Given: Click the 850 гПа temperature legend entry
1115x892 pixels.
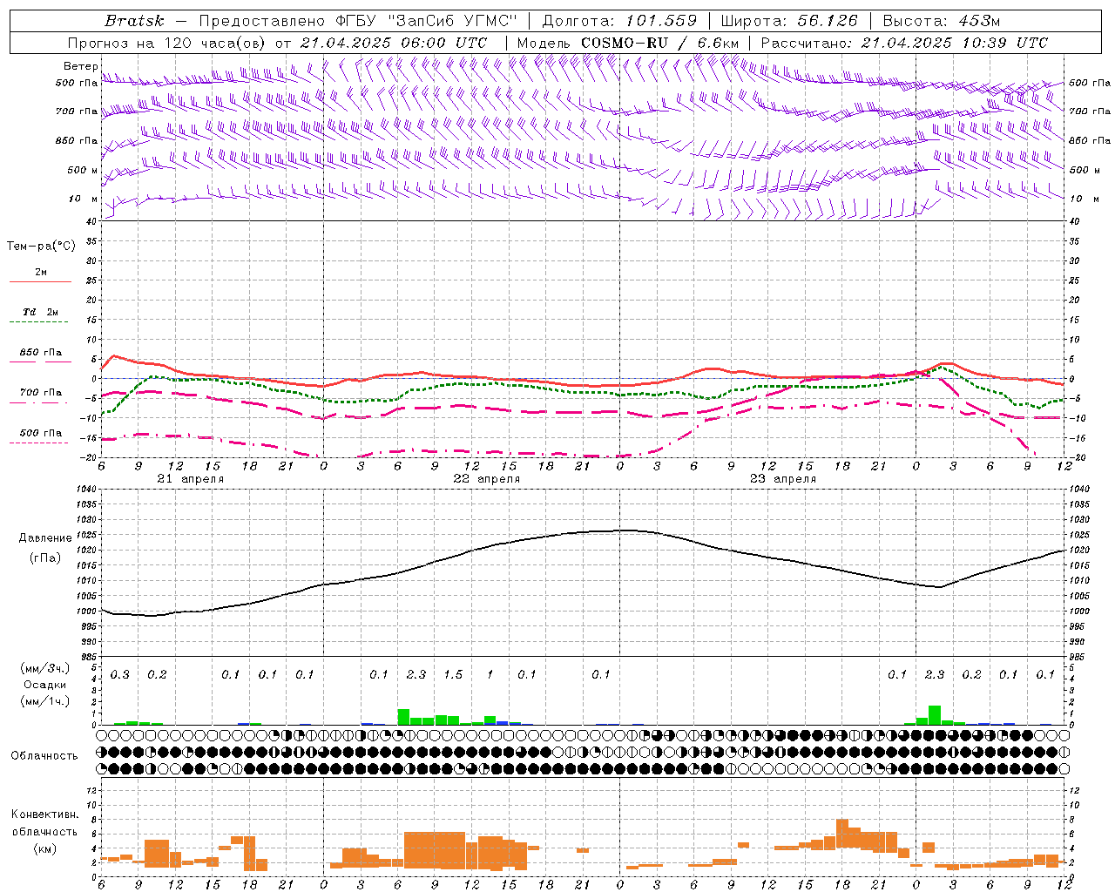Looking at the screenshot, I should [40, 353].
